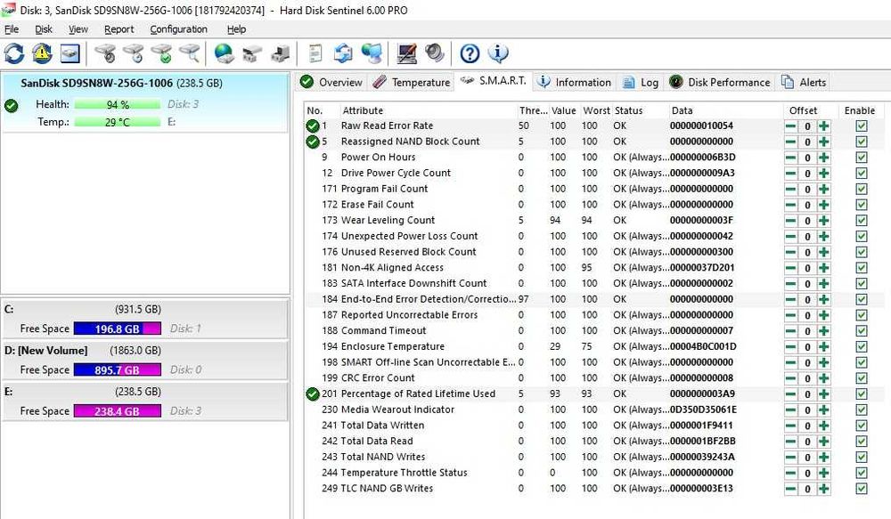Click the E: drive free space bar
The height and width of the screenshot is (519, 891).
click(x=117, y=411)
